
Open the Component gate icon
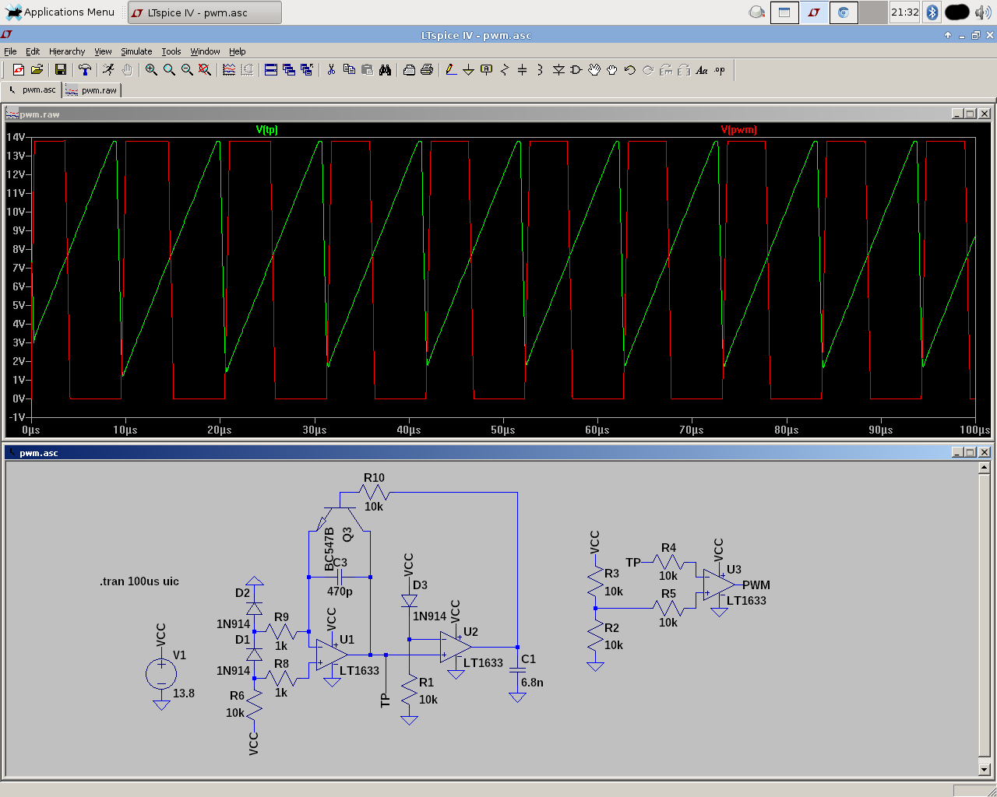pos(576,70)
